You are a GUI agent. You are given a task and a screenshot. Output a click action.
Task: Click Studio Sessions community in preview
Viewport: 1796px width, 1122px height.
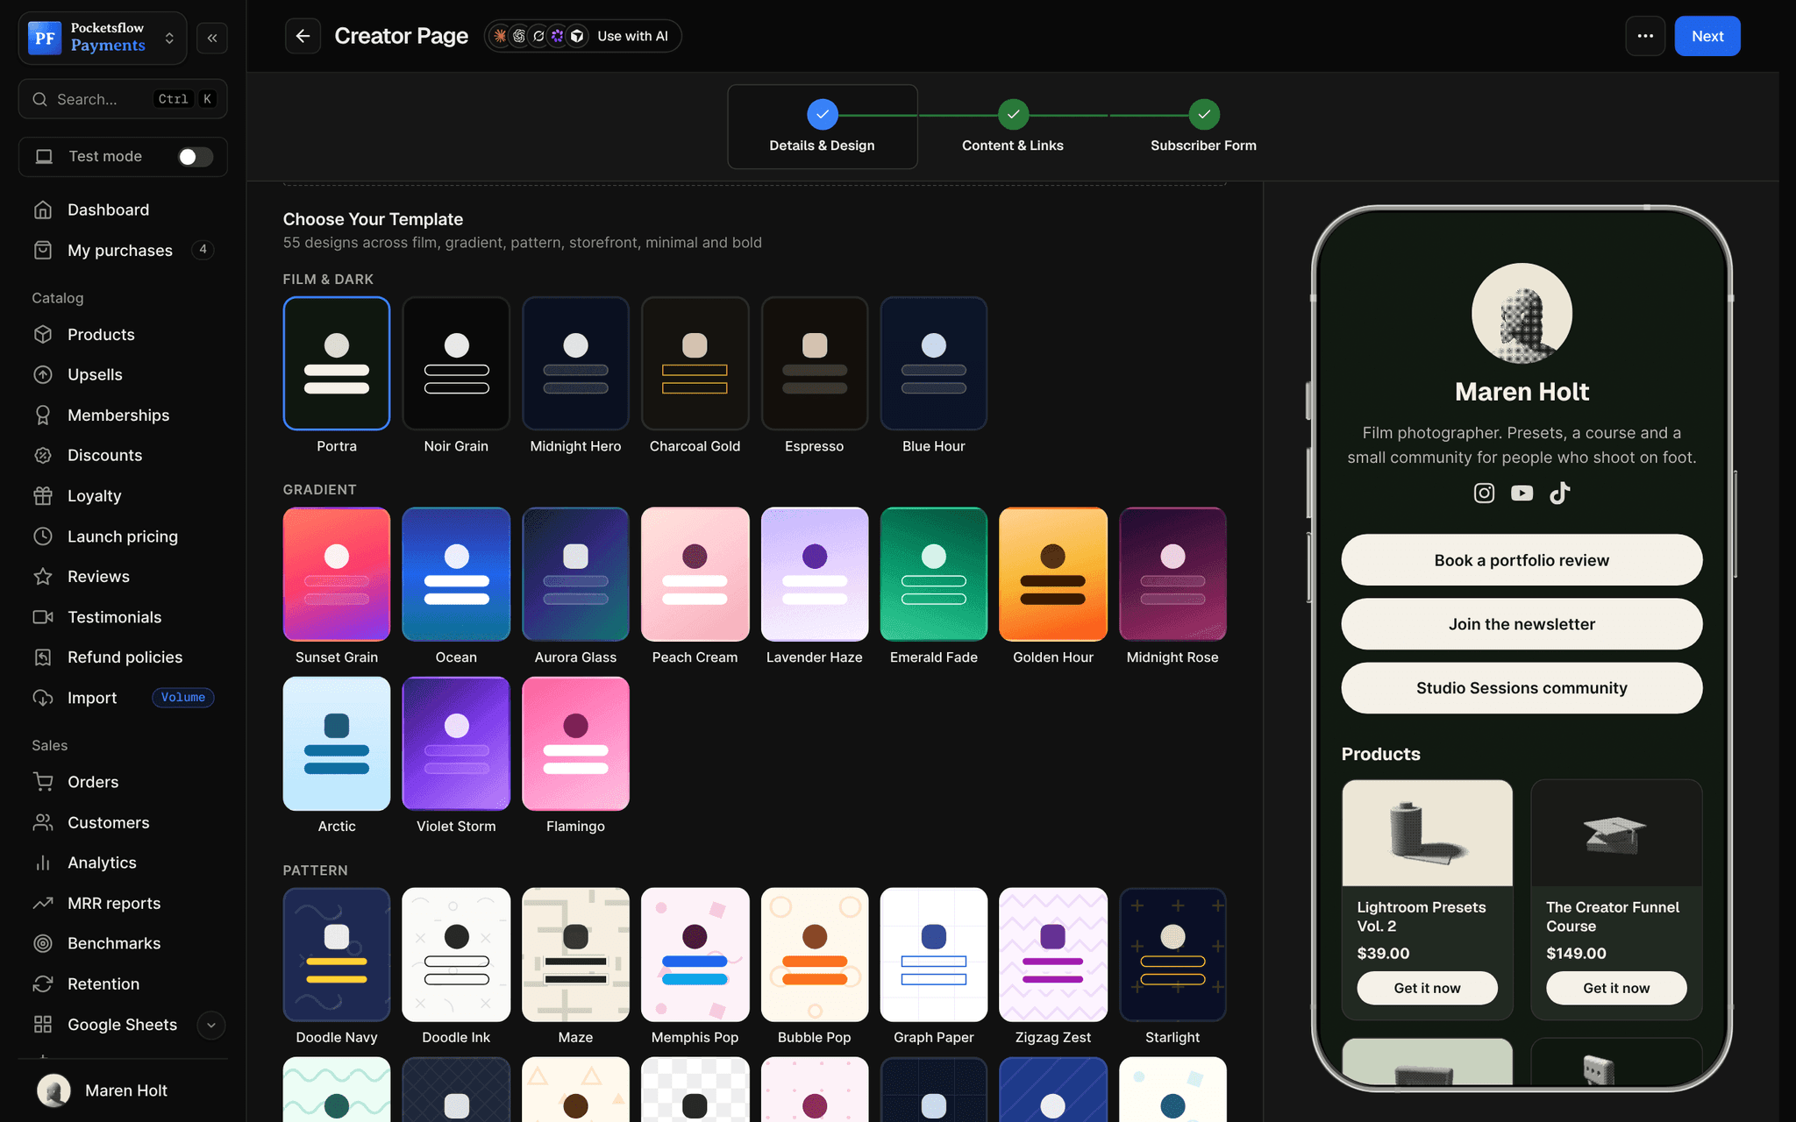[x=1522, y=688]
